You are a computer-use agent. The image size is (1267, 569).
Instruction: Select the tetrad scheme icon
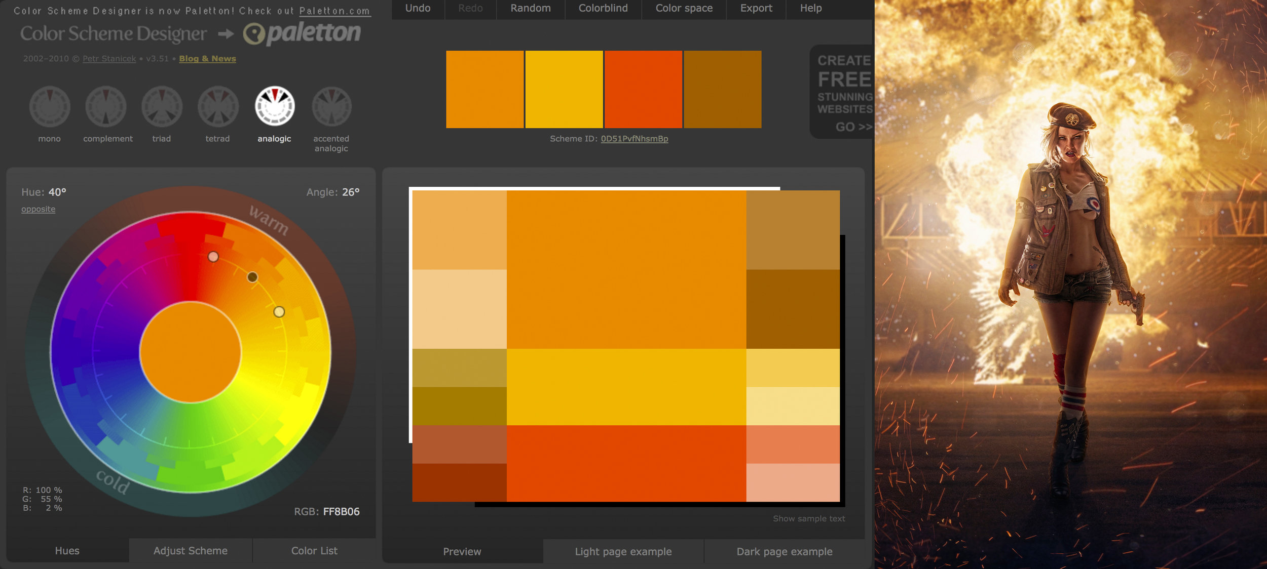coord(218,107)
